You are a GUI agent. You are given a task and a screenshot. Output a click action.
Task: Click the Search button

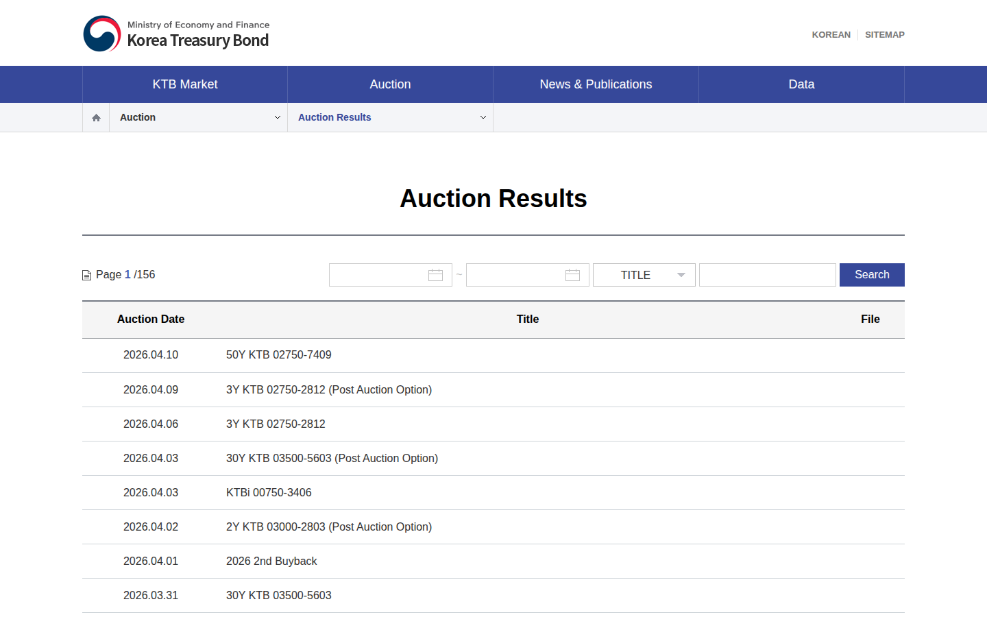click(872, 275)
